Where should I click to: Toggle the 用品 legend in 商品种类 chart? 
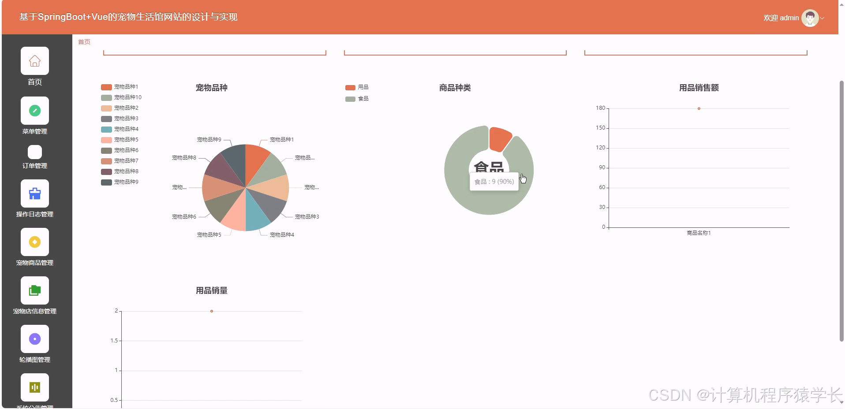pyautogui.click(x=357, y=87)
